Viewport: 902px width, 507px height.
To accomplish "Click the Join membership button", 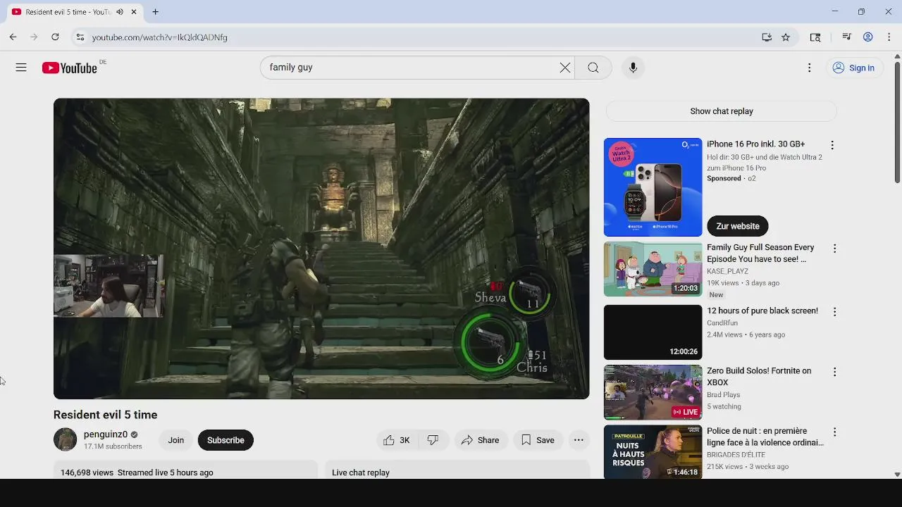I will point(175,440).
